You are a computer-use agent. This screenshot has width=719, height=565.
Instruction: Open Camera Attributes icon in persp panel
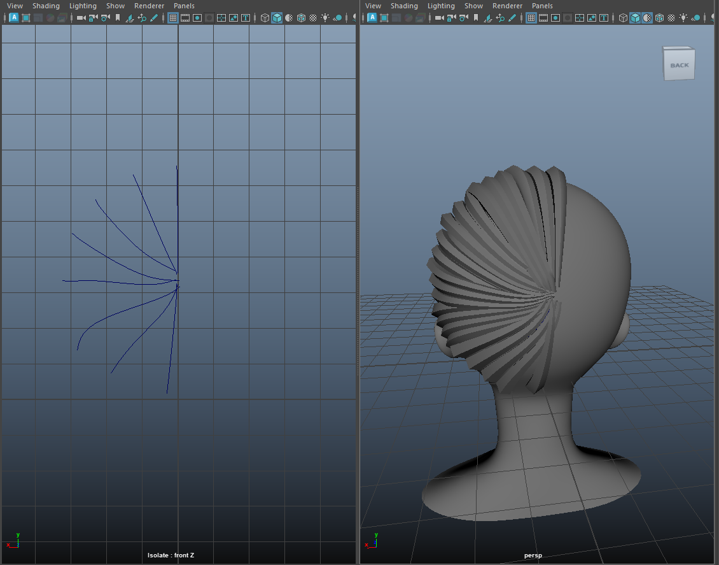pos(464,18)
